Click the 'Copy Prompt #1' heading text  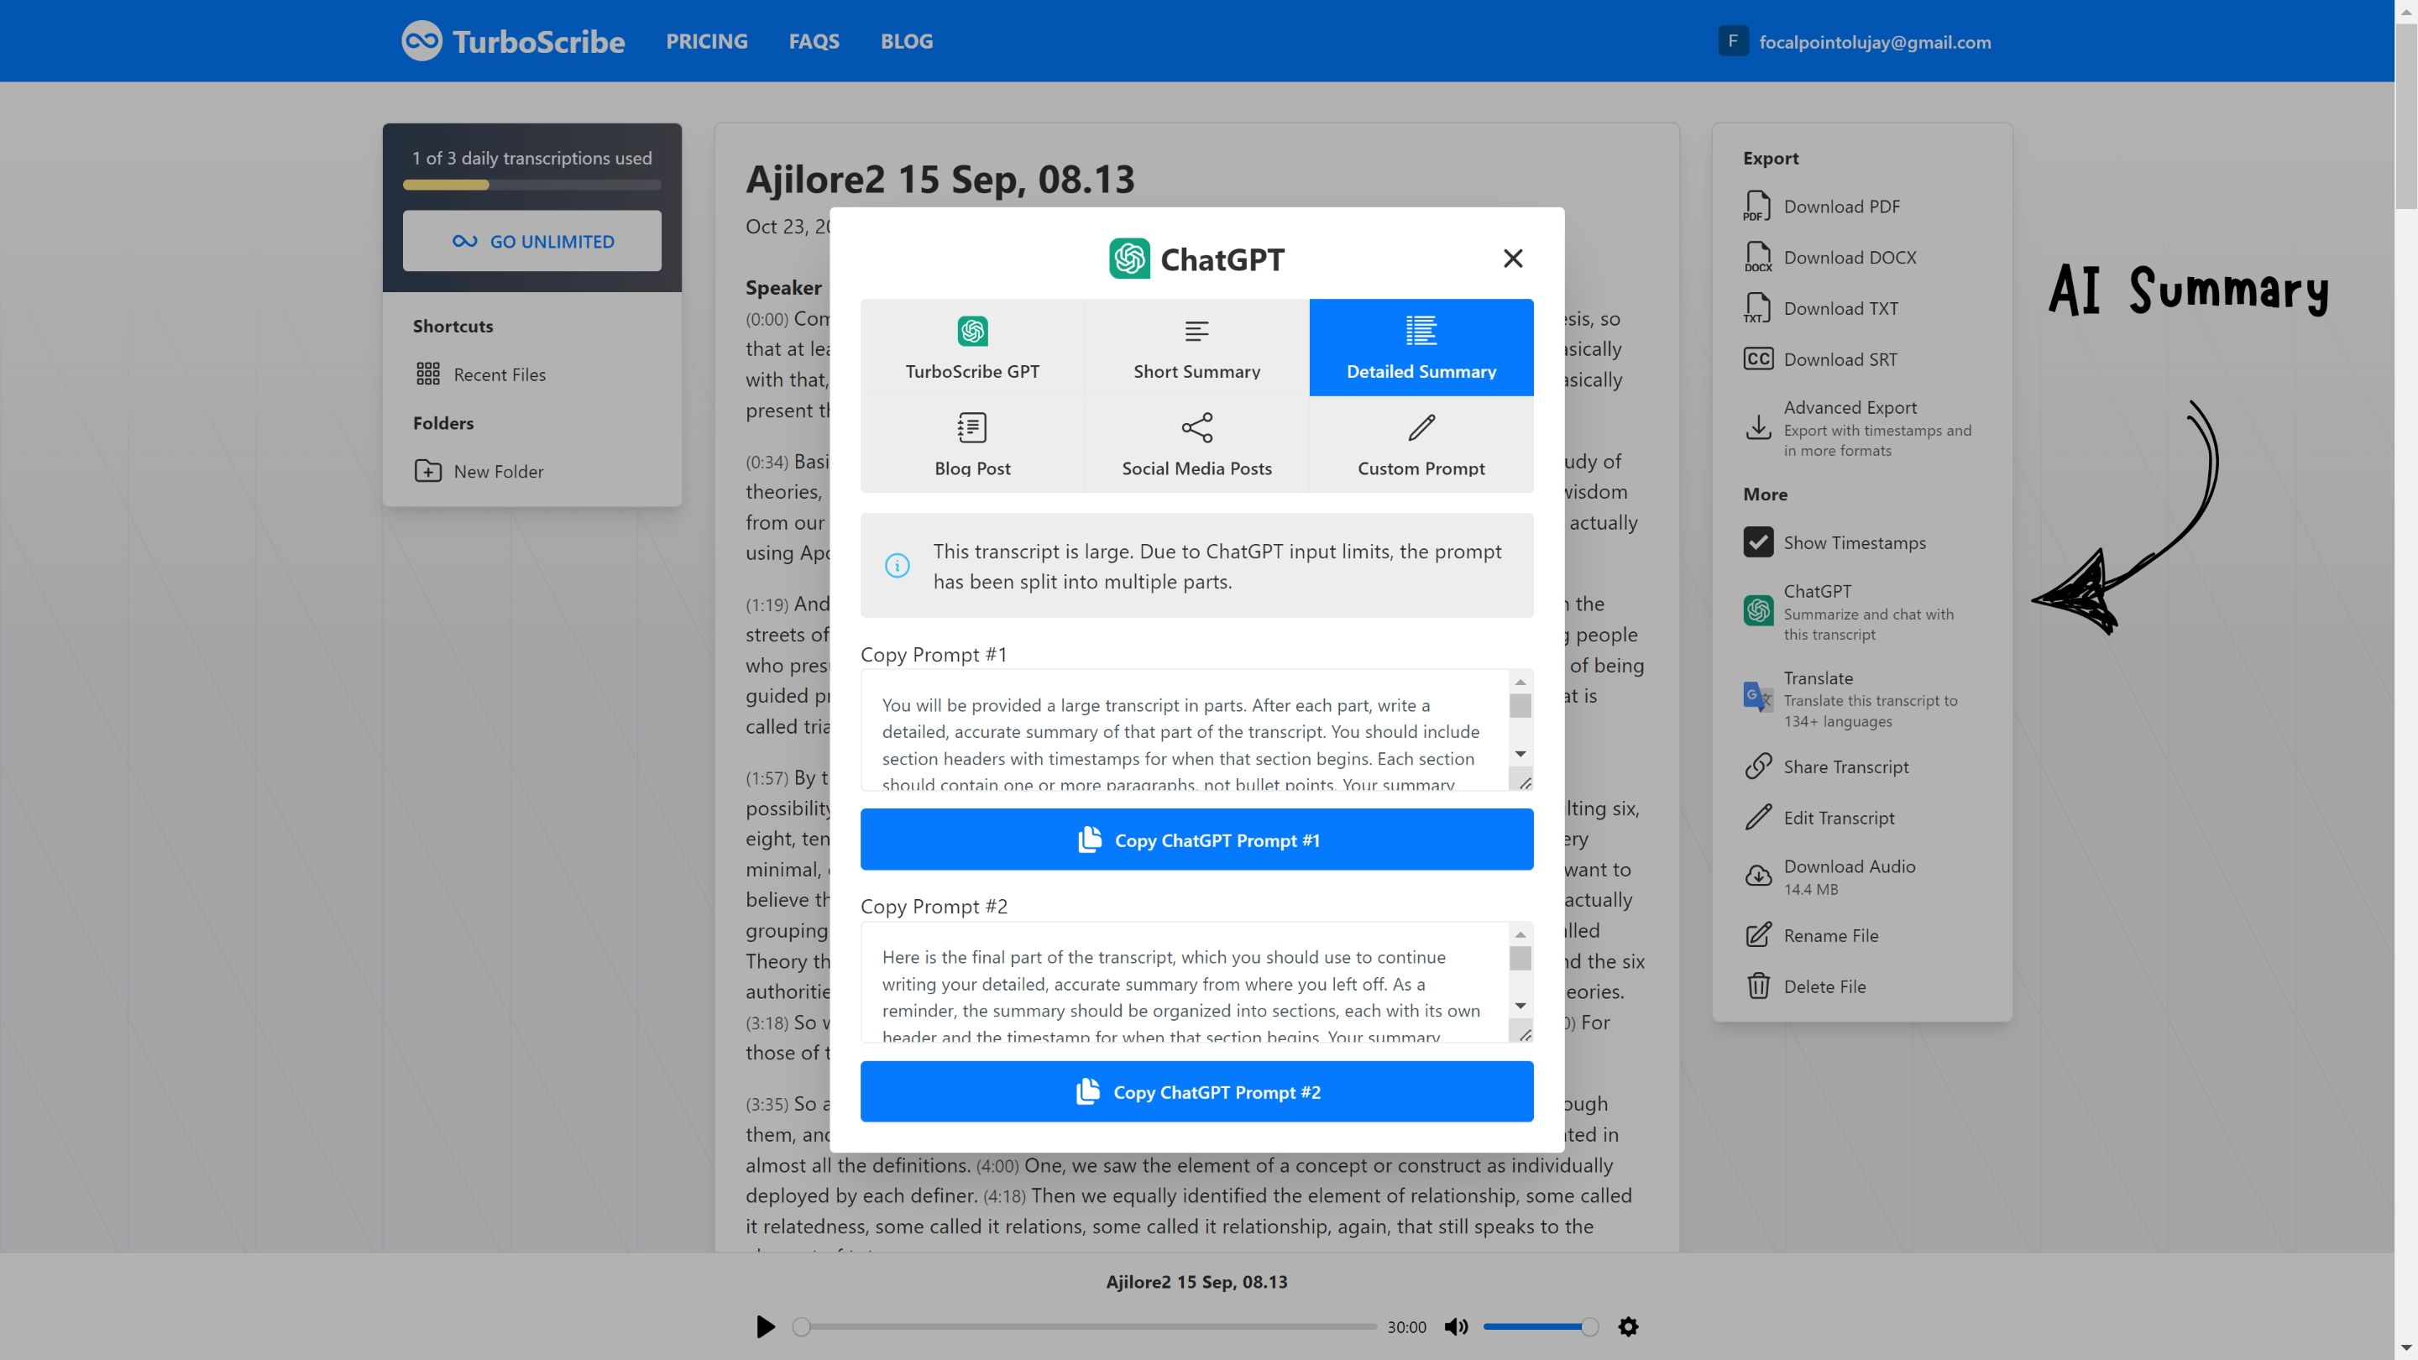coord(933,654)
